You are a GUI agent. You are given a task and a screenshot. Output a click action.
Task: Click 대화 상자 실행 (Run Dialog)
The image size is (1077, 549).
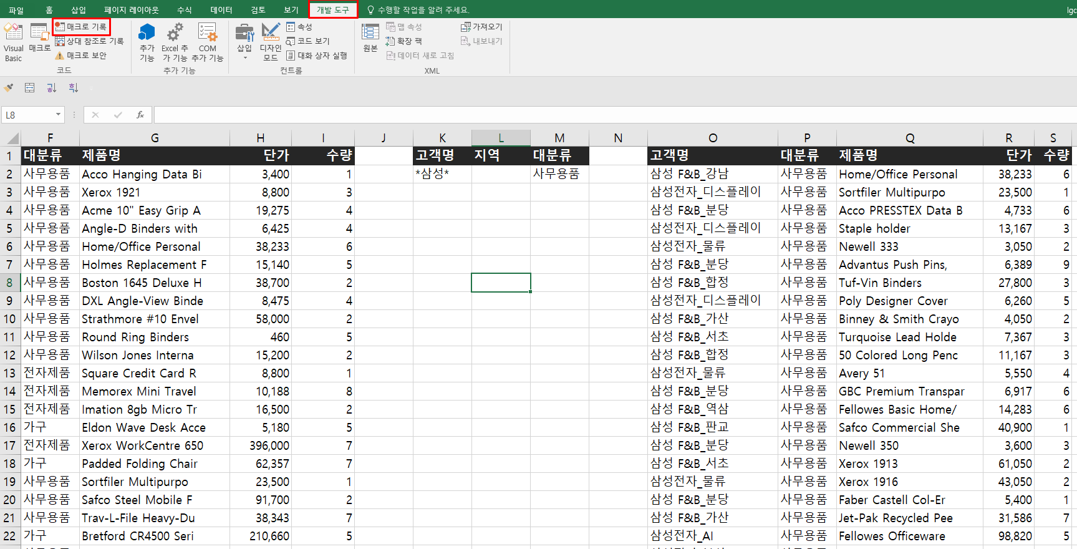point(317,56)
